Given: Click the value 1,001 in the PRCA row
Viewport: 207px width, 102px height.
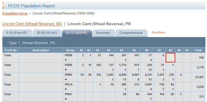Looking at the screenshot, I should pyautogui.click(x=149, y=84).
